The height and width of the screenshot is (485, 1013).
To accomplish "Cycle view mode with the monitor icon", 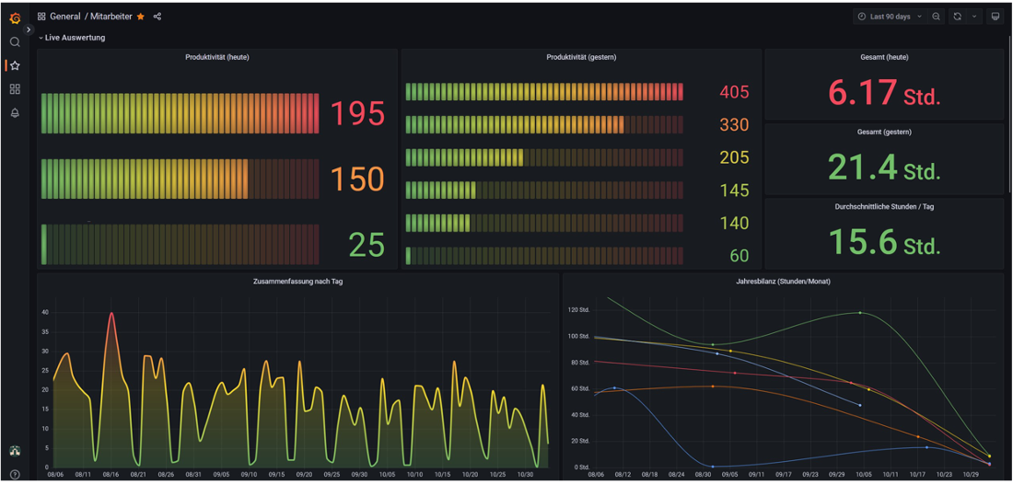I will click(x=995, y=17).
